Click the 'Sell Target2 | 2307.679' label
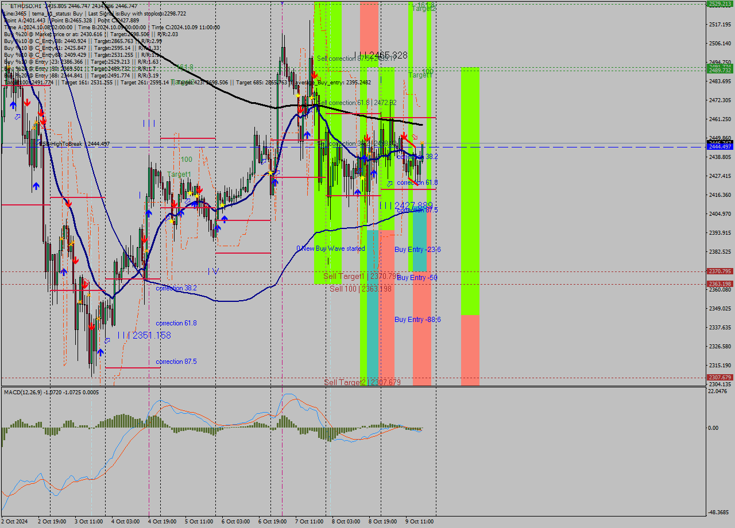 pyautogui.click(x=362, y=382)
